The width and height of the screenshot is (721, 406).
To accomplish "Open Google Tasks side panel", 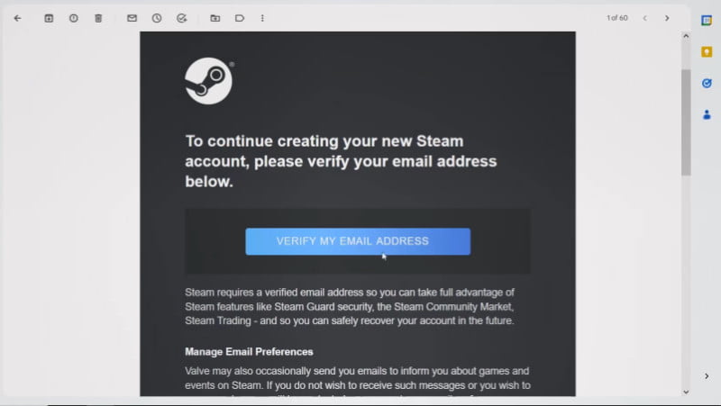I will pyautogui.click(x=707, y=83).
